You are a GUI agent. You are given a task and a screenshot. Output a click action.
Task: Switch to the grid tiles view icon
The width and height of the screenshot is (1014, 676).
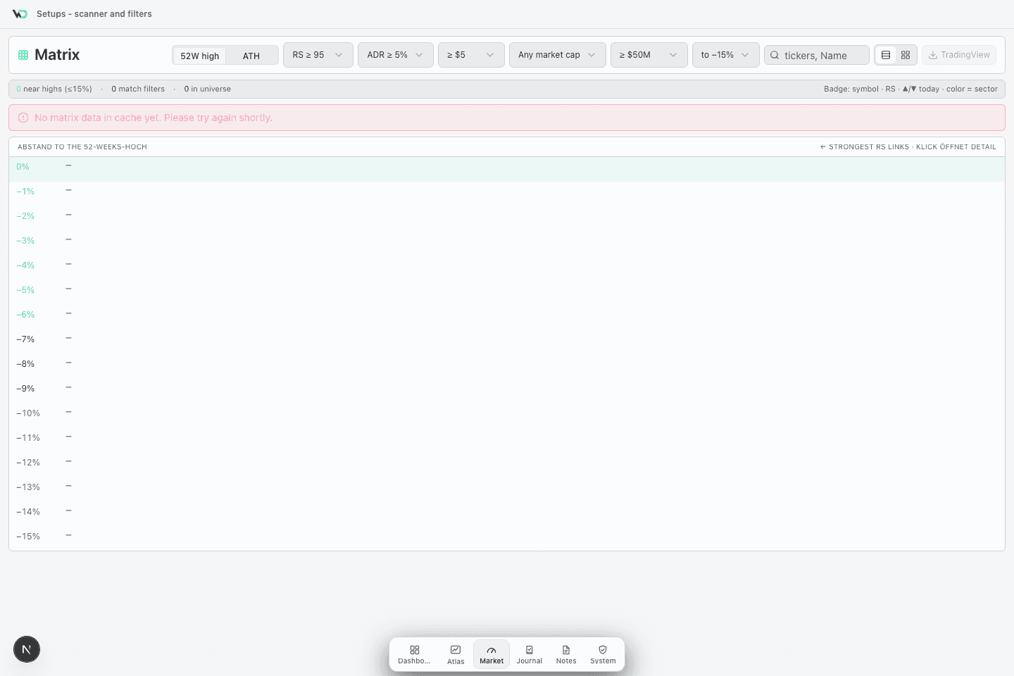click(906, 55)
